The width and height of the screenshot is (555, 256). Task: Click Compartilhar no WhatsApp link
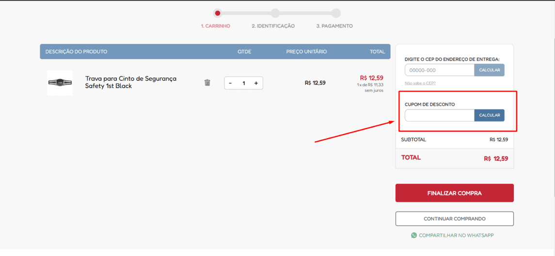[x=456, y=235]
